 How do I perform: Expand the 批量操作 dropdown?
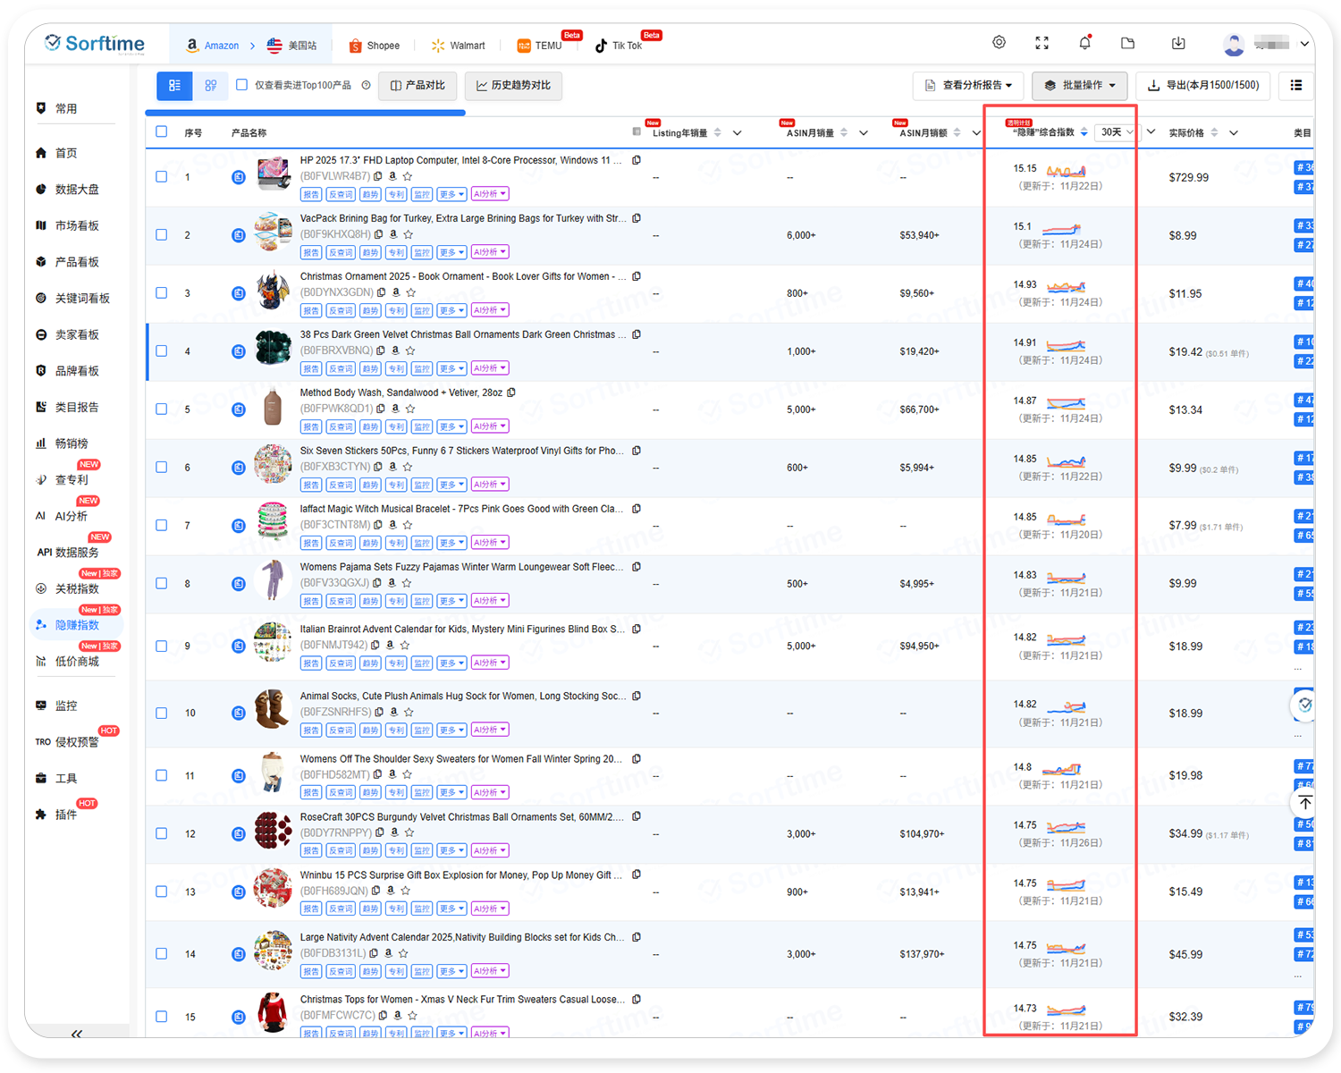point(1079,86)
